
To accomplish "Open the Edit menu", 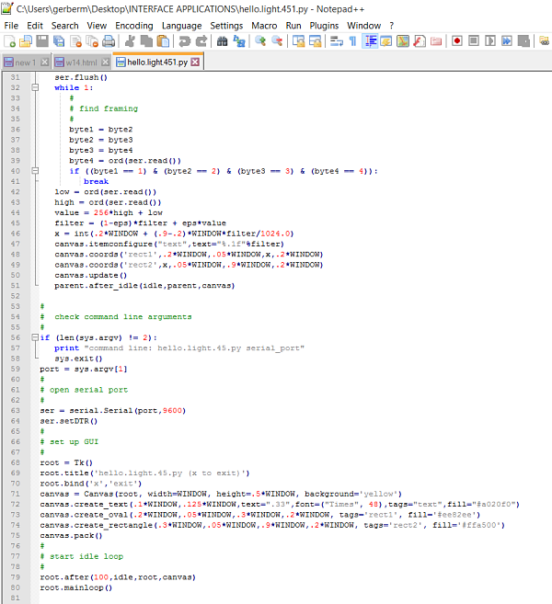I will click(x=35, y=26).
